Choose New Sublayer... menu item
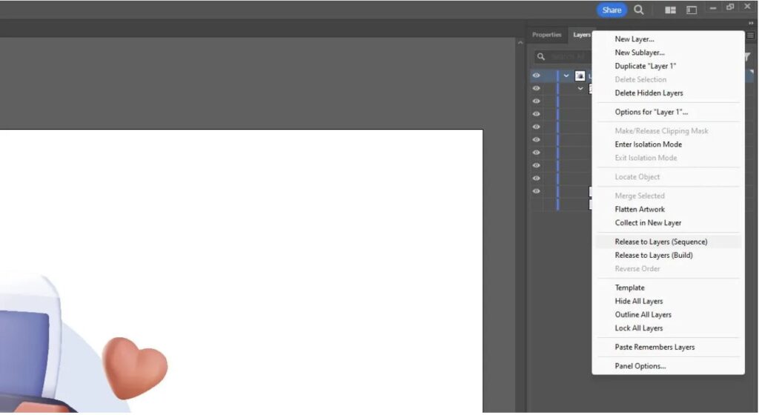This screenshot has height=415, width=759. pyautogui.click(x=640, y=53)
